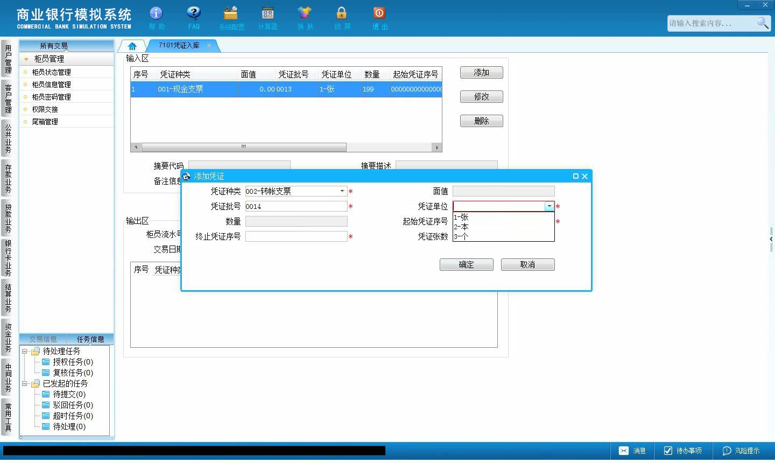Choose 3-个 from the unit list
The height and width of the screenshot is (463, 775).
coord(503,236)
